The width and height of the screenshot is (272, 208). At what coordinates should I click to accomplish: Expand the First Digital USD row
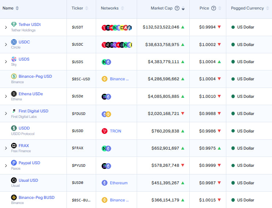click(x=6, y=113)
